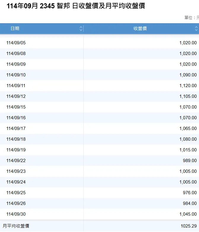Click the 月平均收盤價 row label
The image size is (199, 232).
point(16,226)
